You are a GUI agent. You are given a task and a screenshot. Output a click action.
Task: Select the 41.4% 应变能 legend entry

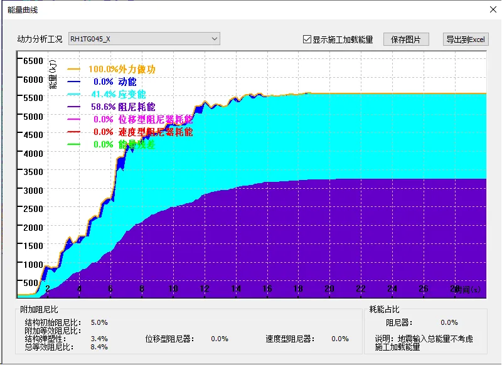pos(119,94)
